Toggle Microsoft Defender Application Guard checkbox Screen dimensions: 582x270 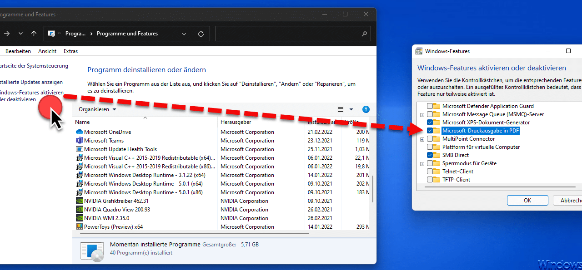430,106
